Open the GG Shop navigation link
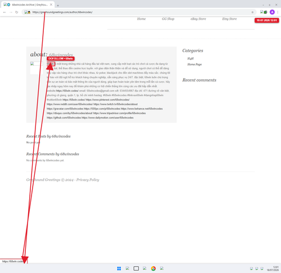 [x=168, y=19]
